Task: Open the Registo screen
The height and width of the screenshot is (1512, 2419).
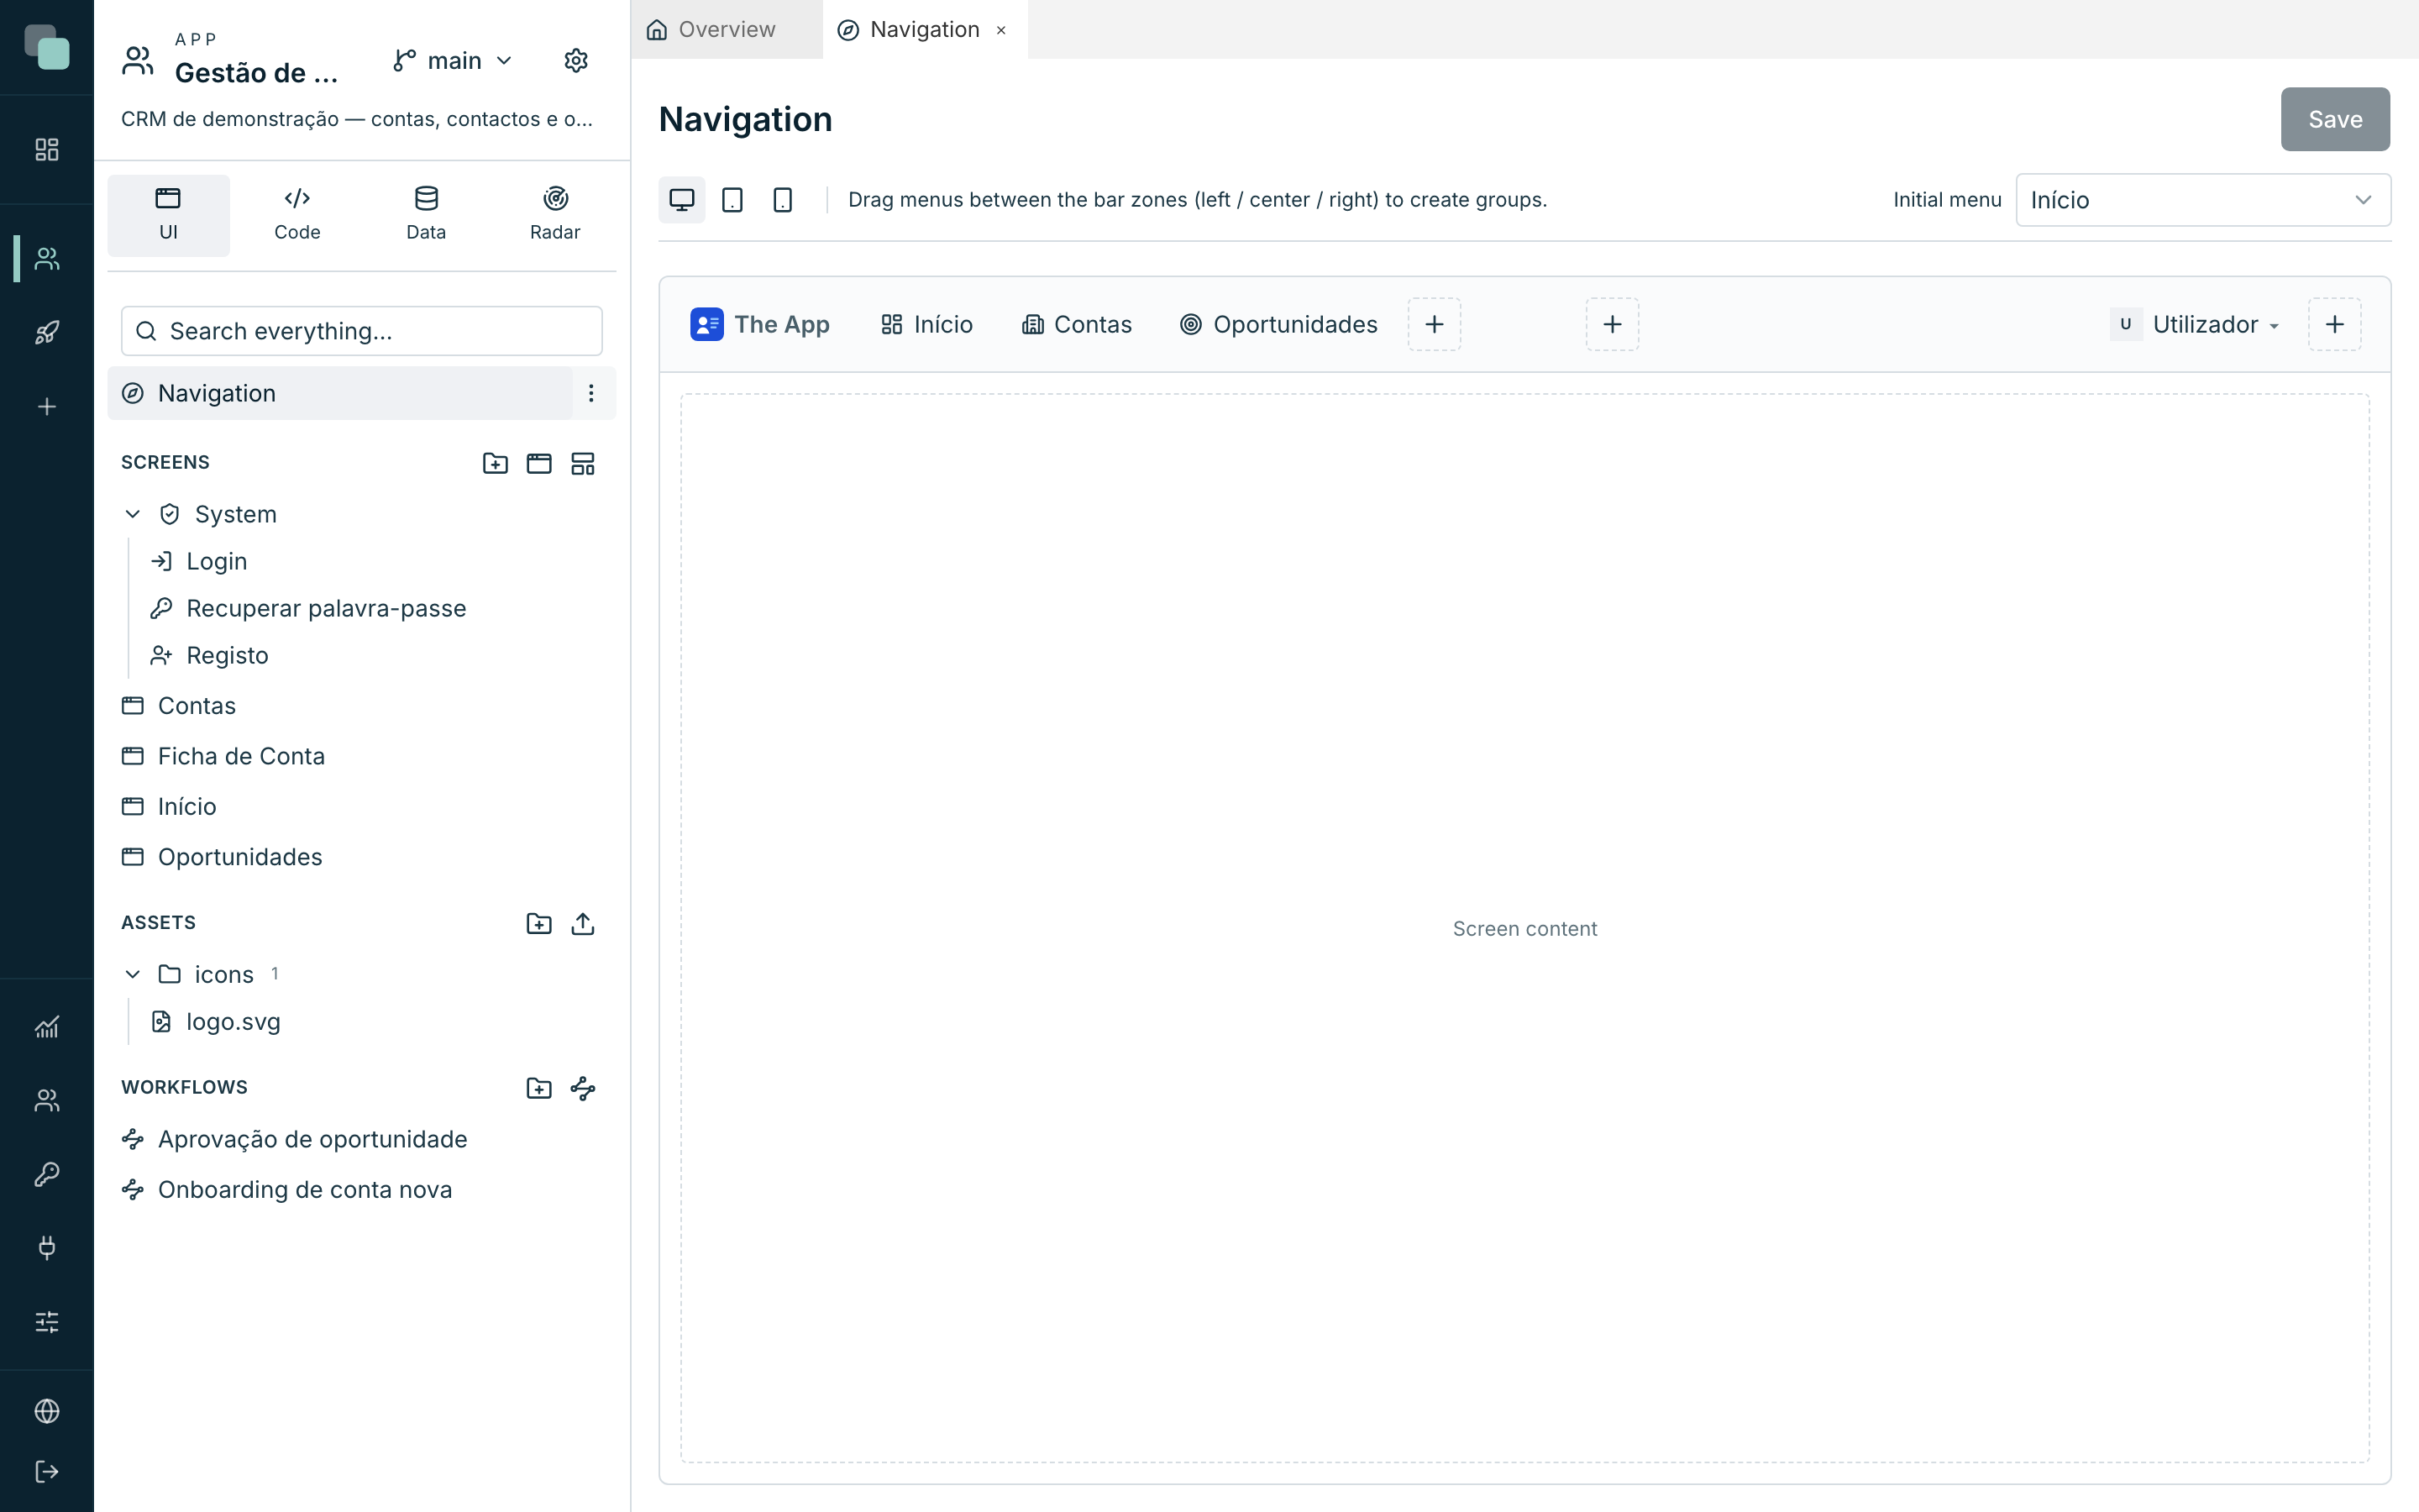Action: coord(209,655)
